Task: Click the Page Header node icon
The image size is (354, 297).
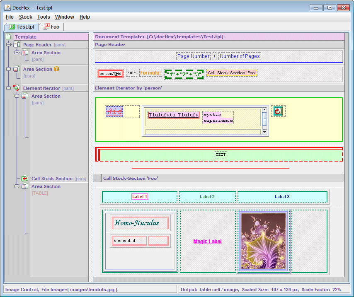Action: click(x=17, y=44)
